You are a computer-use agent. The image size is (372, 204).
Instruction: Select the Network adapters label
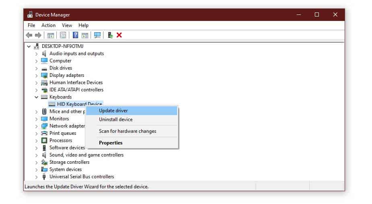(67, 126)
